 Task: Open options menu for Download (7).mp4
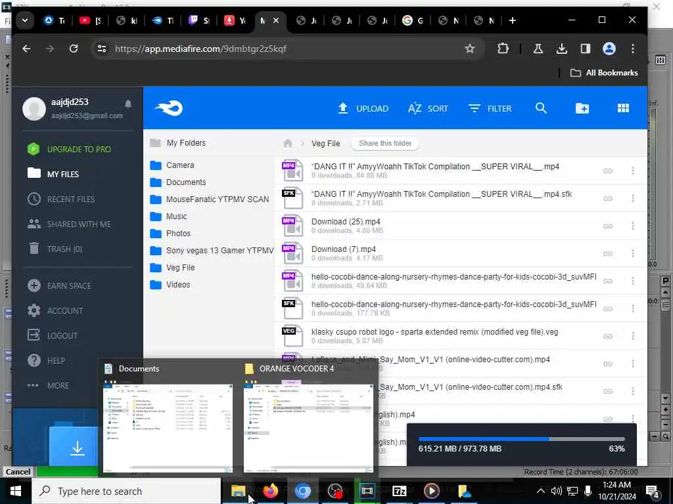pyautogui.click(x=633, y=254)
